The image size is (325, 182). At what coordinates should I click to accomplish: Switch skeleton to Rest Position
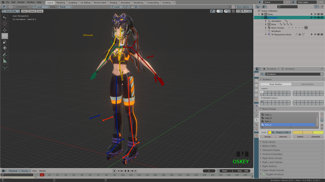pos(308,84)
